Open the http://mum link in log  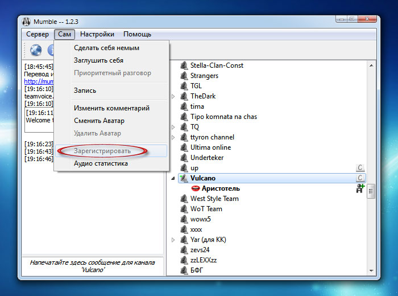tap(39, 81)
